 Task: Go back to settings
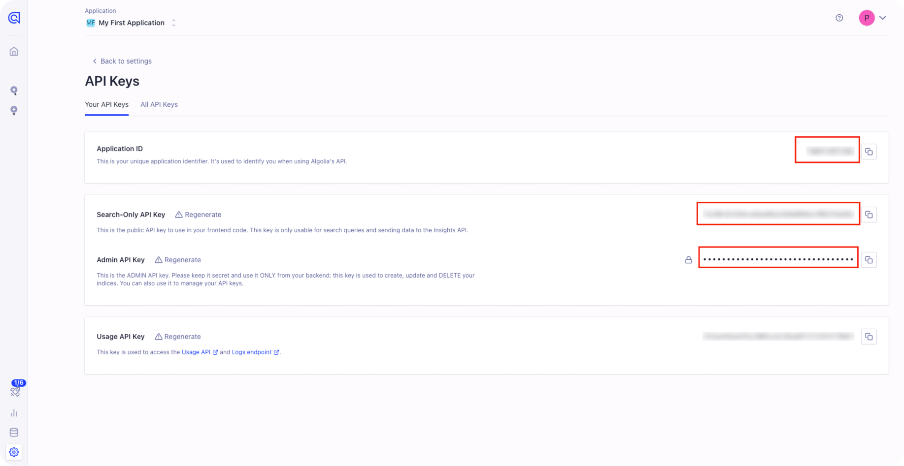coord(122,61)
